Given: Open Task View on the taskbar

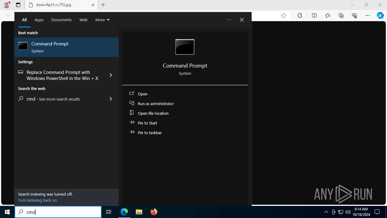Looking at the screenshot, I should (109, 212).
